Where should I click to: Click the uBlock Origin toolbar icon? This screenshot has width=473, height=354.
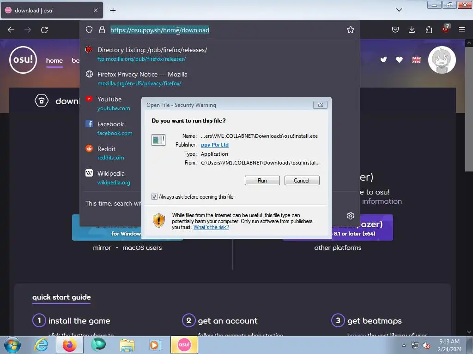[445, 29]
